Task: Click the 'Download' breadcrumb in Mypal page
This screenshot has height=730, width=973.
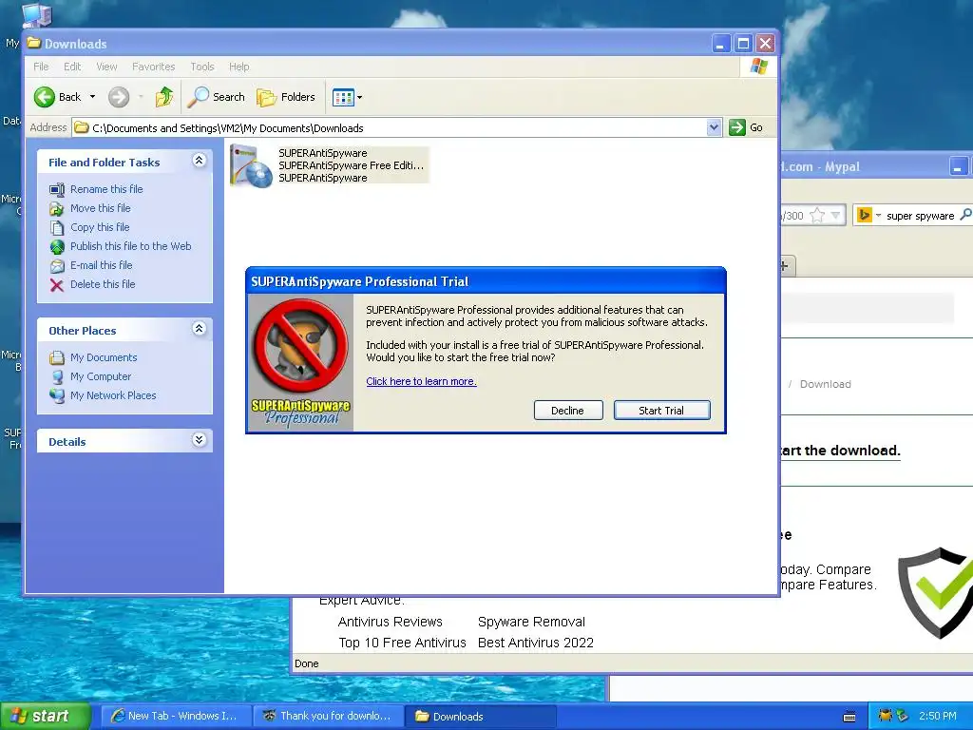Action: coord(826,384)
